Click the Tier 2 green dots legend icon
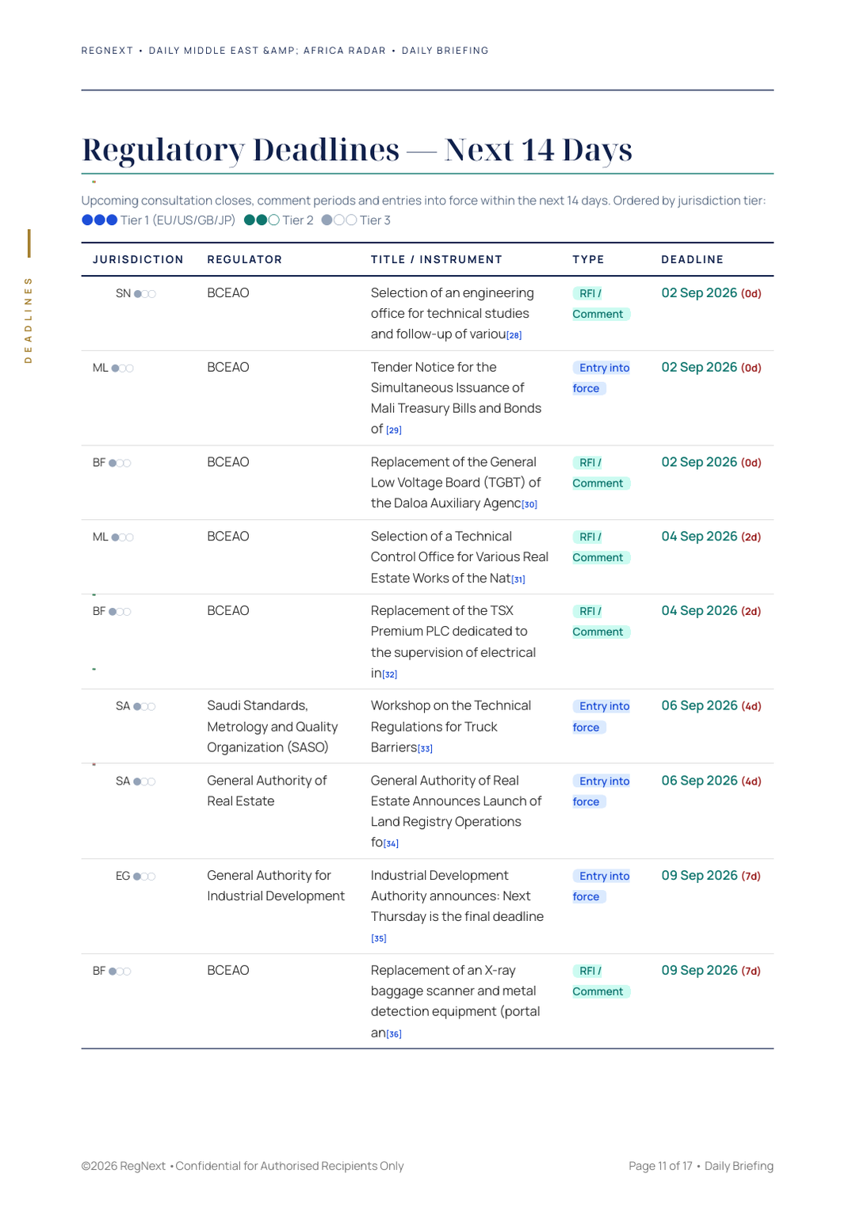856x1211 pixels. pyautogui.click(x=262, y=220)
